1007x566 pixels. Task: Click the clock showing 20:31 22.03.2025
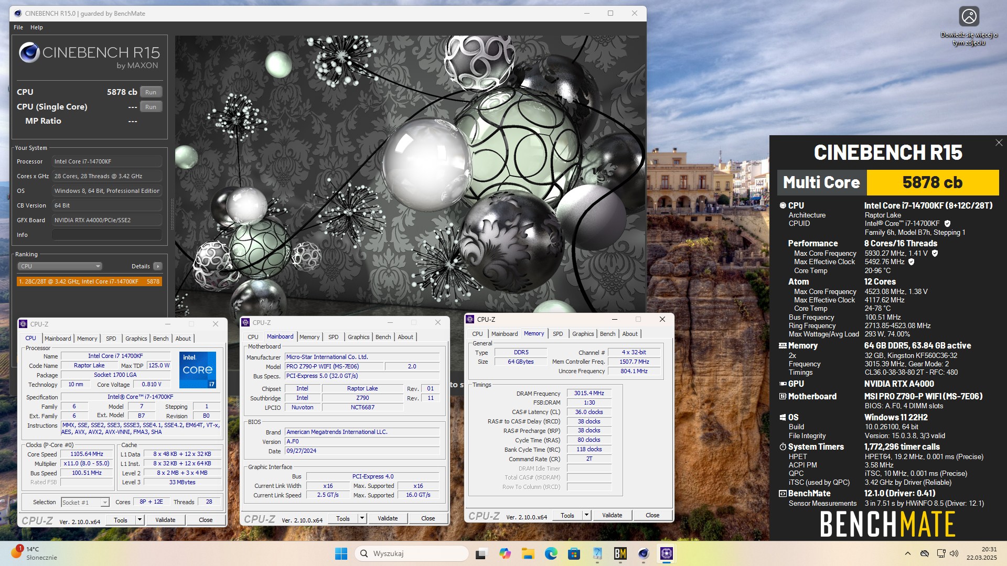[981, 553]
